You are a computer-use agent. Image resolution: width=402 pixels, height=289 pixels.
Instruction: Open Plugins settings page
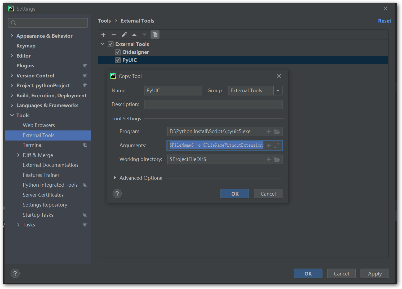(25, 65)
